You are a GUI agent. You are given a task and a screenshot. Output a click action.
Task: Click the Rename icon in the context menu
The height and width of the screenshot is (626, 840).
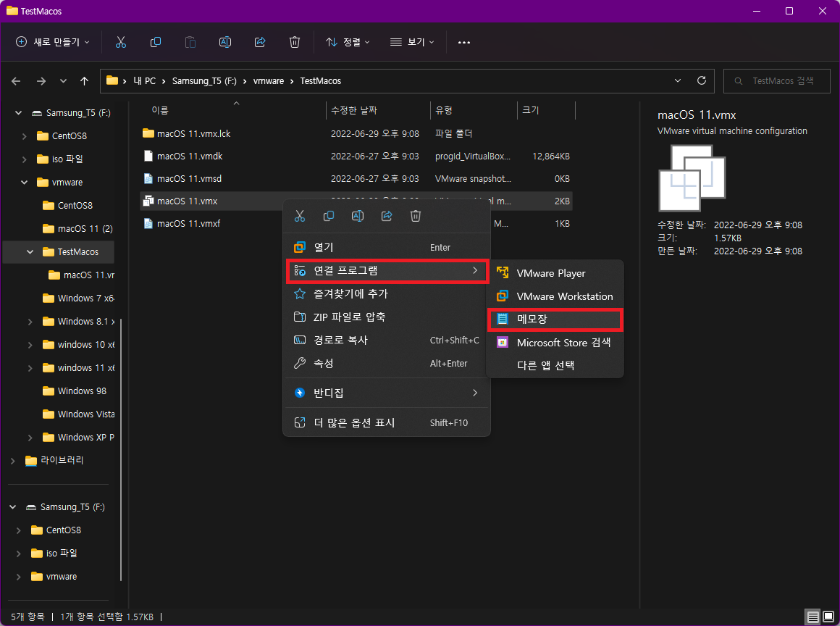click(357, 216)
